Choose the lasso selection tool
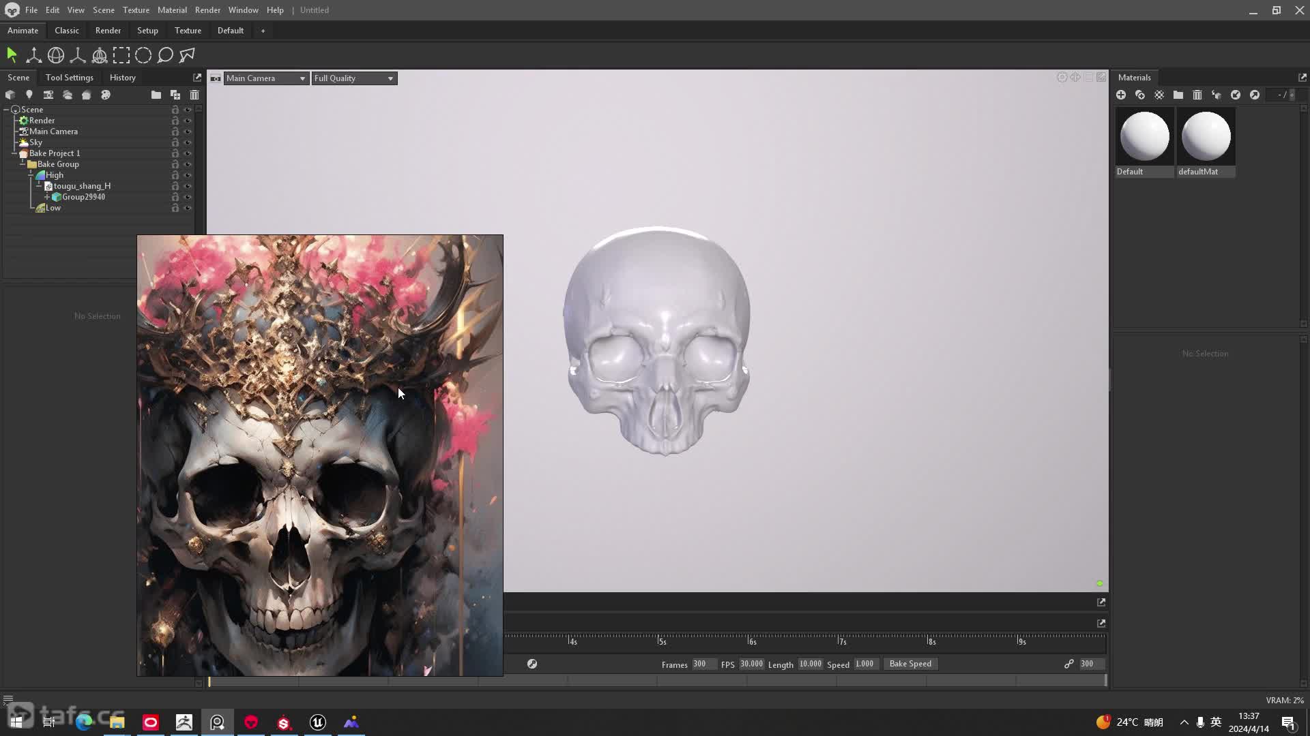The image size is (1310, 736). 165,55
